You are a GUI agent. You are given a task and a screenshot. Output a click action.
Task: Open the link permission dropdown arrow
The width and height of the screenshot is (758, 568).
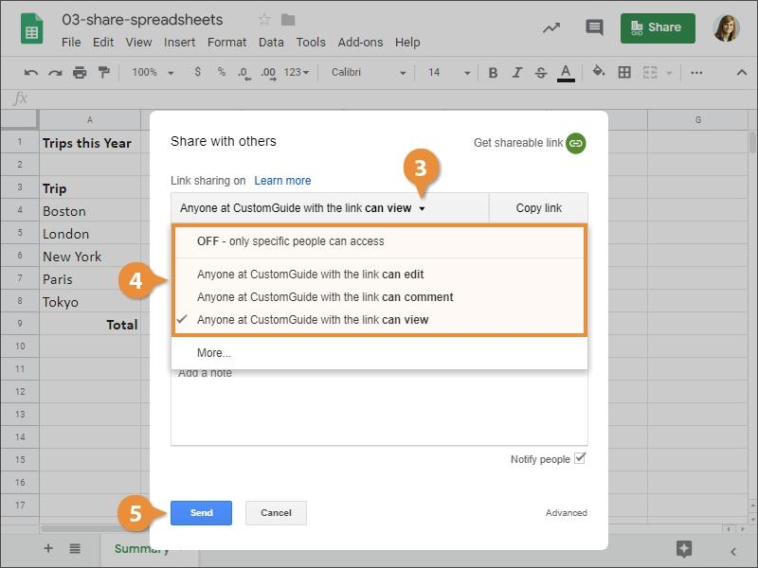tap(422, 208)
